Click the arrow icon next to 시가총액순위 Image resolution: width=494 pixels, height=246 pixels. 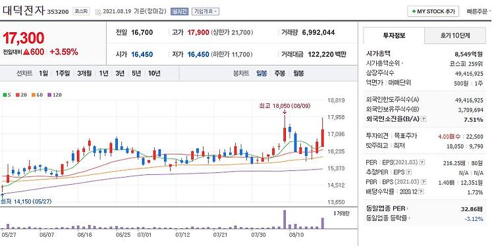click(x=402, y=64)
